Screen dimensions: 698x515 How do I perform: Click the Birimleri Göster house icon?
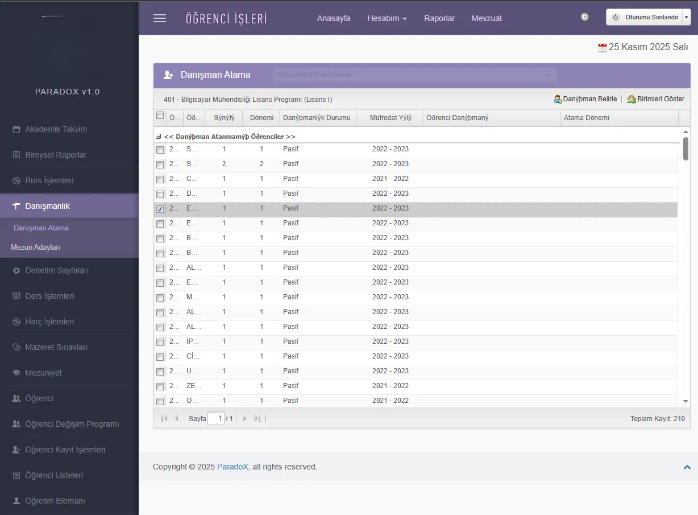click(631, 99)
